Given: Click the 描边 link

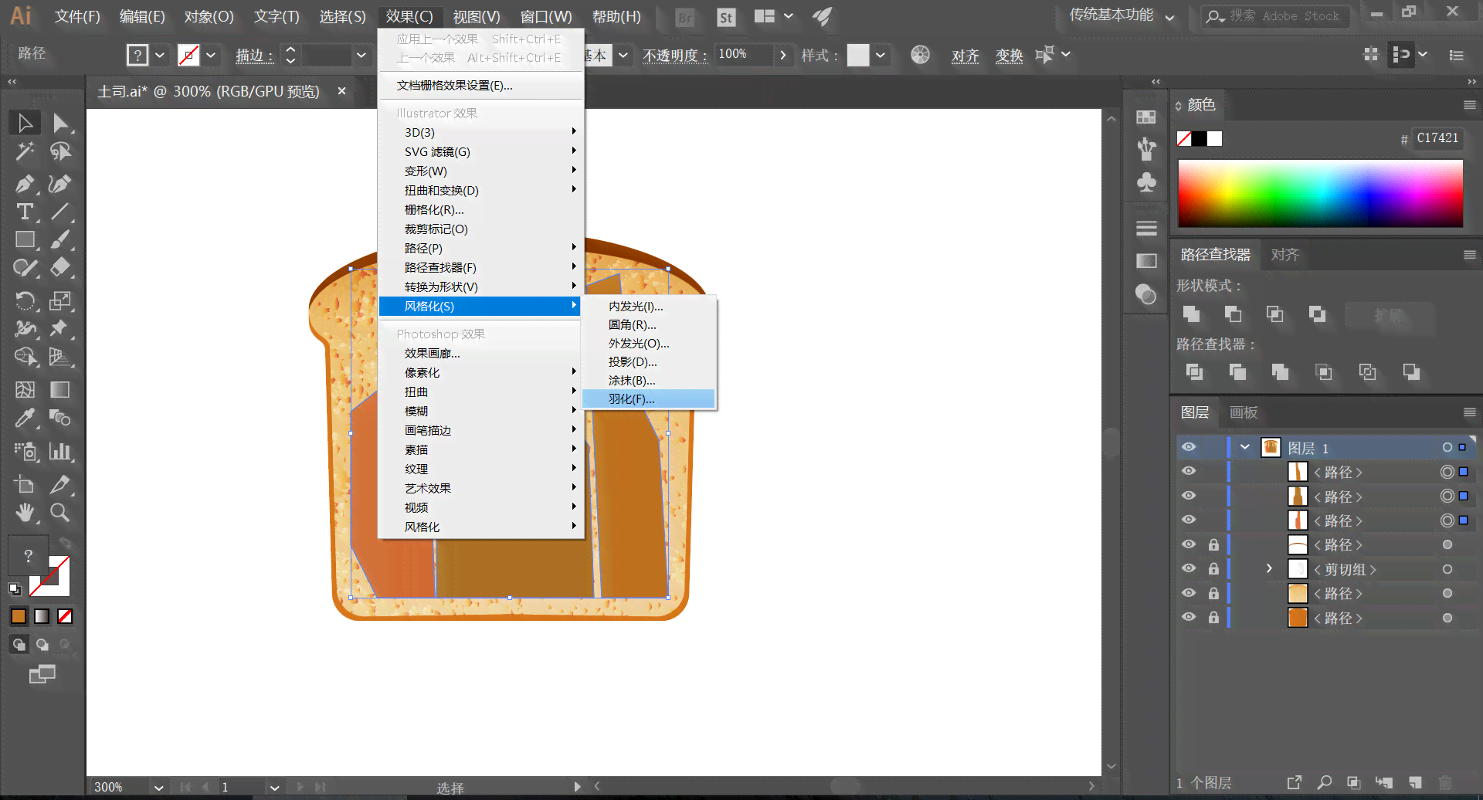Looking at the screenshot, I should pos(254,56).
